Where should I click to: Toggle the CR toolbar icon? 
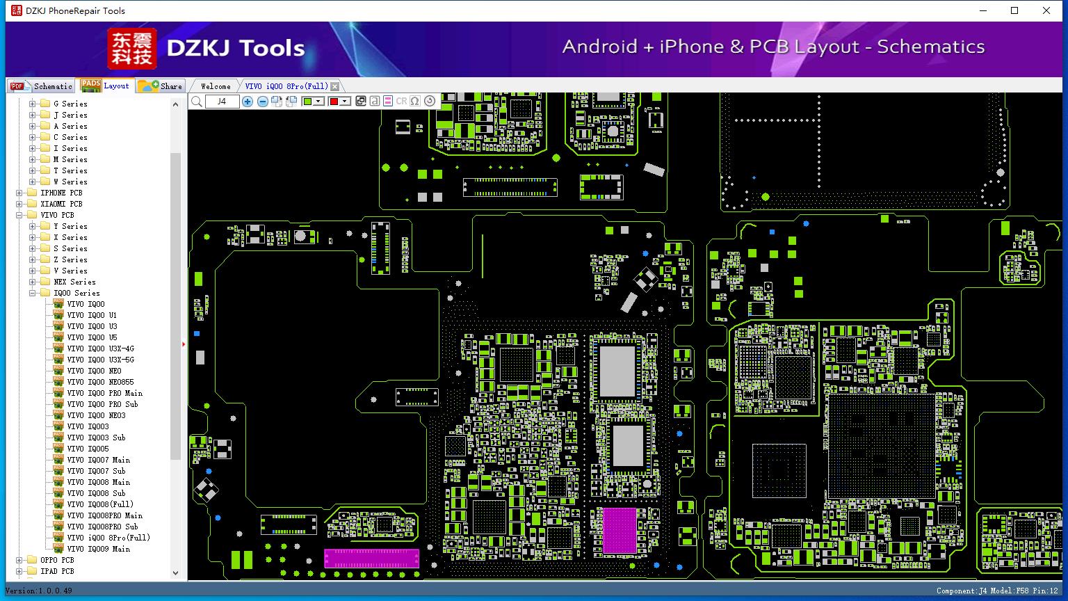tap(401, 102)
